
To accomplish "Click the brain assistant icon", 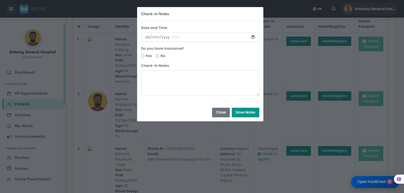I will (x=399, y=179).
